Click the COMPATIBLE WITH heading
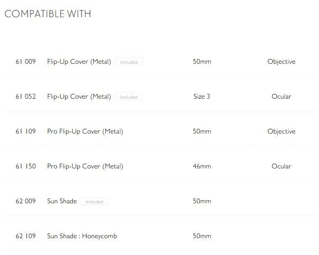The width and height of the screenshot is (319, 255). click(x=48, y=14)
